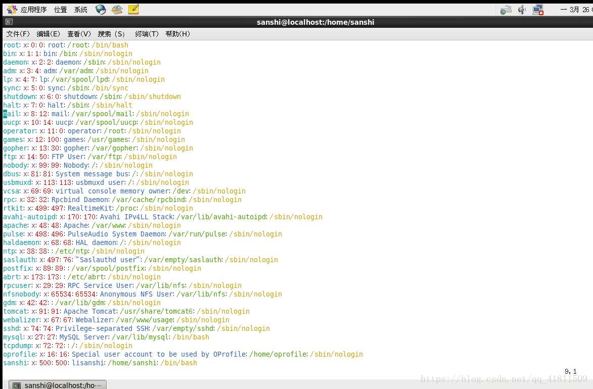Launch the web browser globe icon

(x=101, y=10)
